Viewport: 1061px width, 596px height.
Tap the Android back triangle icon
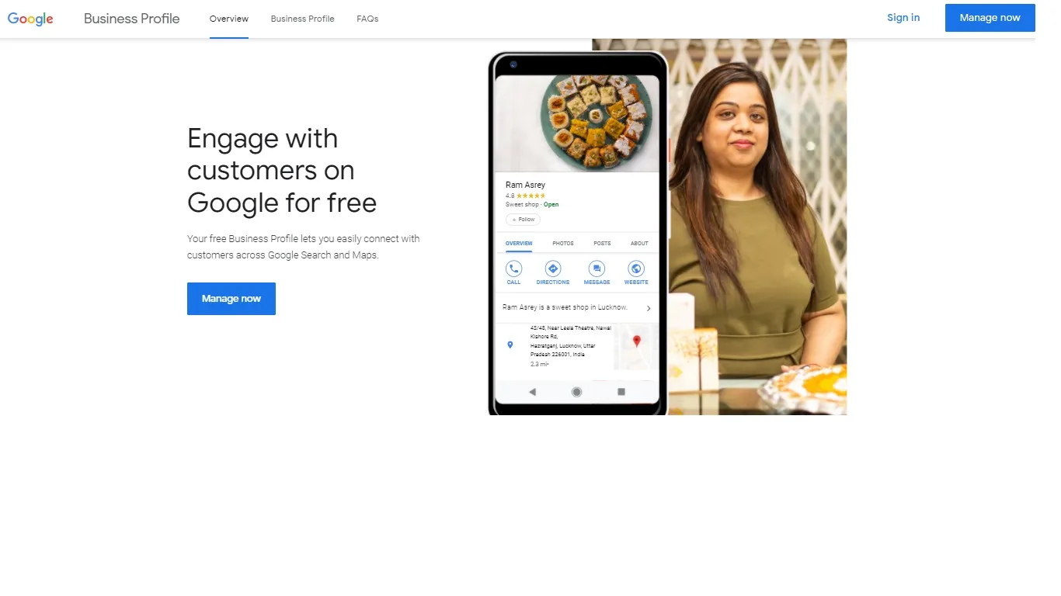(532, 392)
